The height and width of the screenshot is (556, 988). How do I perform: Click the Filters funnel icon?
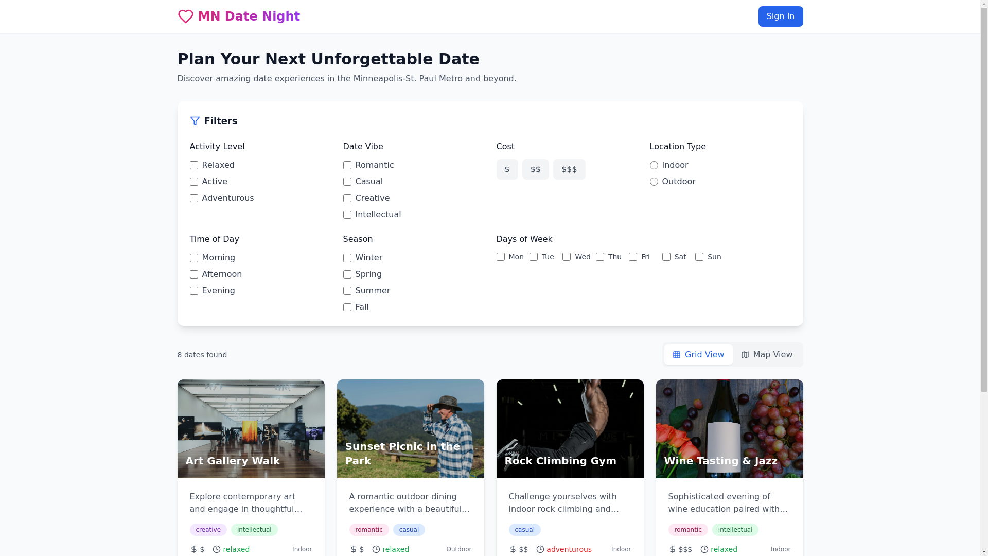pyautogui.click(x=195, y=121)
